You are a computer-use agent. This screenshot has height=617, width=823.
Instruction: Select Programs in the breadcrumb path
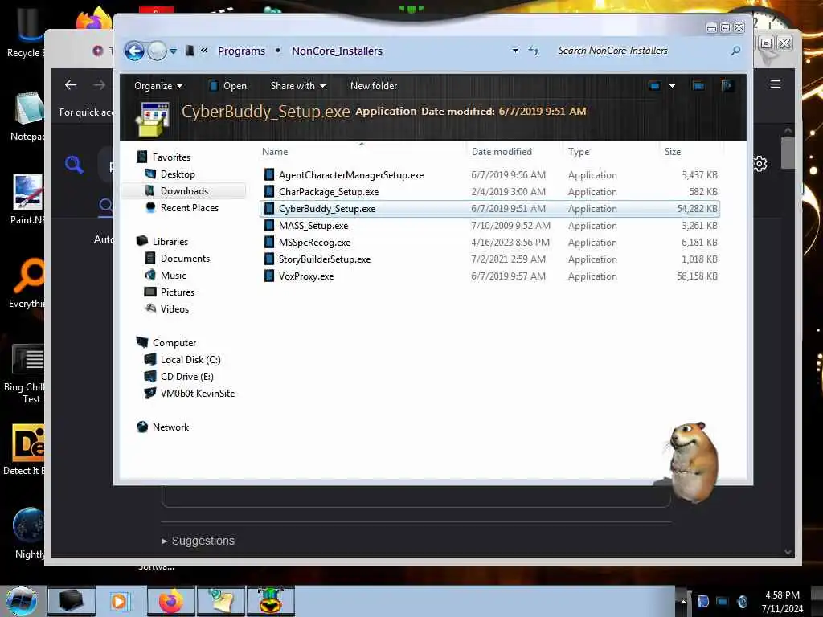click(241, 51)
